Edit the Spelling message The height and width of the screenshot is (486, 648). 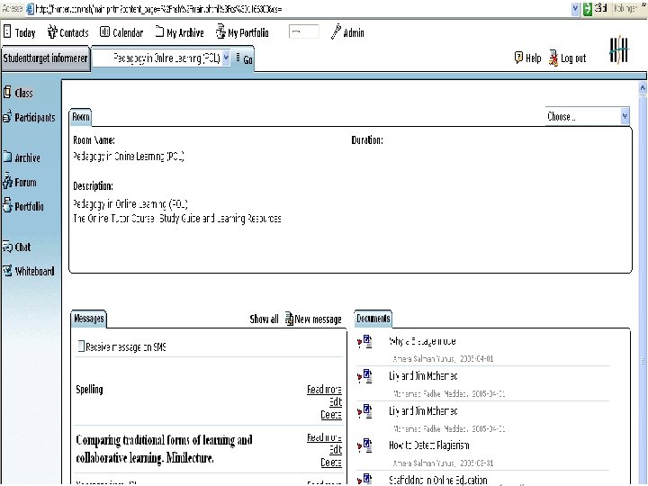pyautogui.click(x=336, y=401)
